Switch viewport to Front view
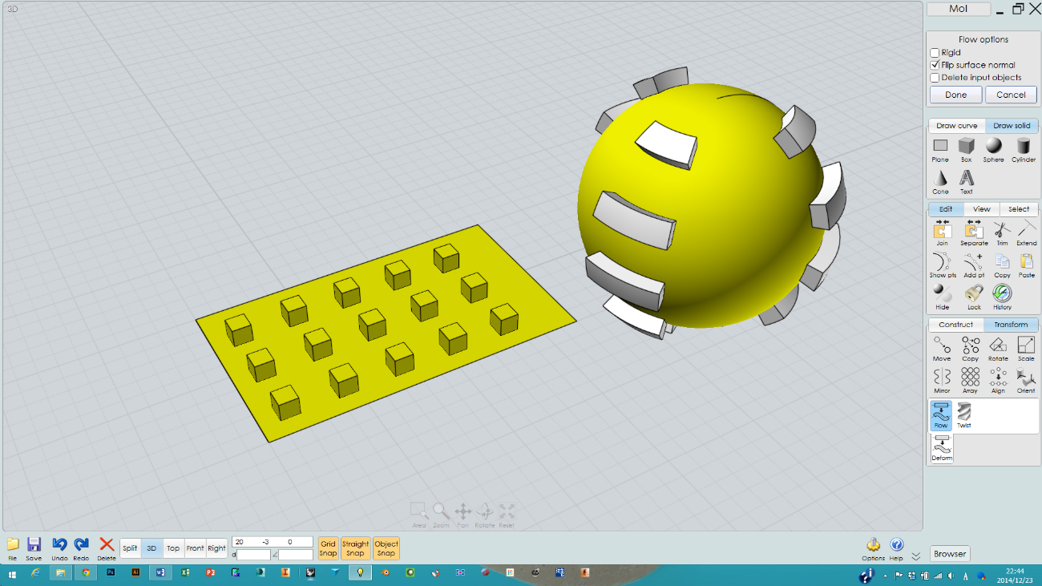The width and height of the screenshot is (1042, 586). click(195, 548)
